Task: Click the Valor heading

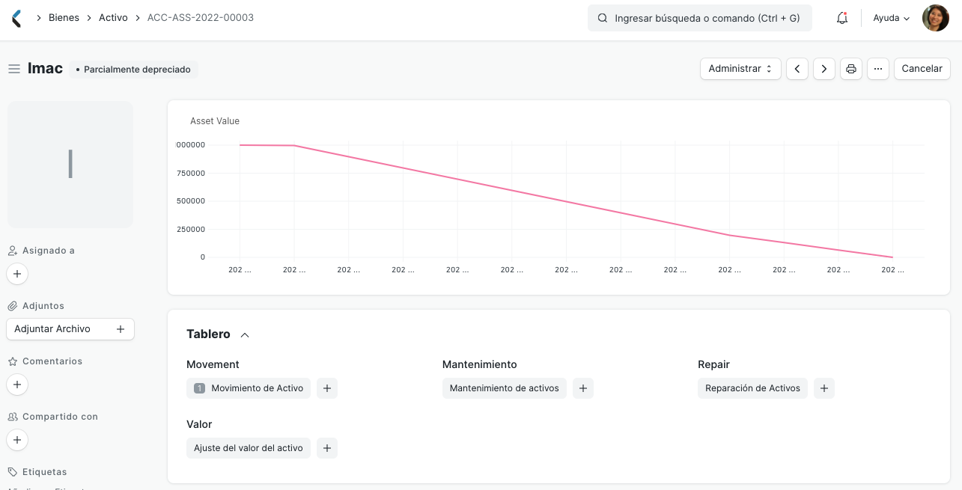Action: click(199, 425)
